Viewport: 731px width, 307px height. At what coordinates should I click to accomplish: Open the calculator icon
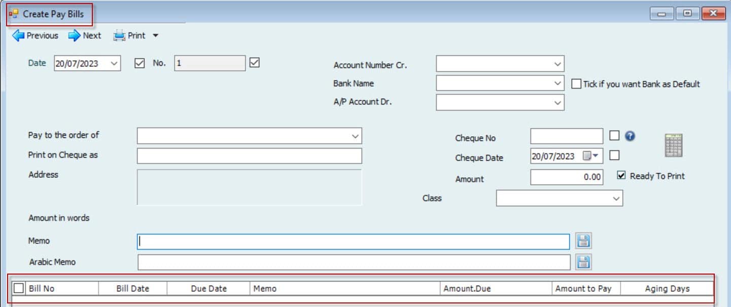tap(674, 145)
